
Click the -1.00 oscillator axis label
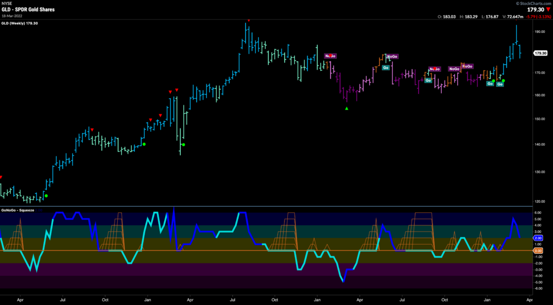[538, 257]
